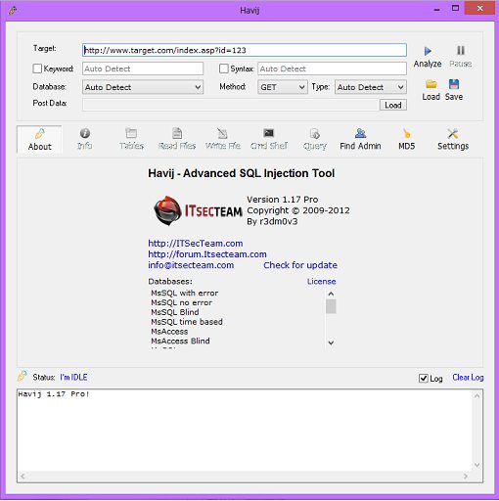Expand the Type Auto Detect dropdown
This screenshot has width=499, height=501.
(x=371, y=87)
